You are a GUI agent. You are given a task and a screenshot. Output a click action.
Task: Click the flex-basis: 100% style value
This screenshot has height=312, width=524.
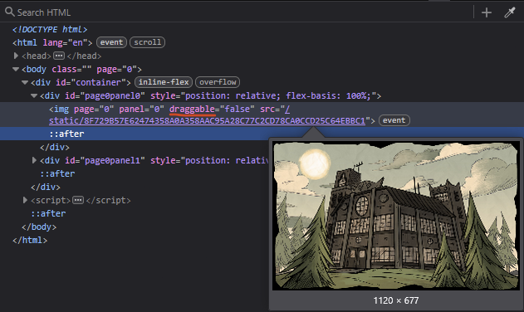[328, 96]
